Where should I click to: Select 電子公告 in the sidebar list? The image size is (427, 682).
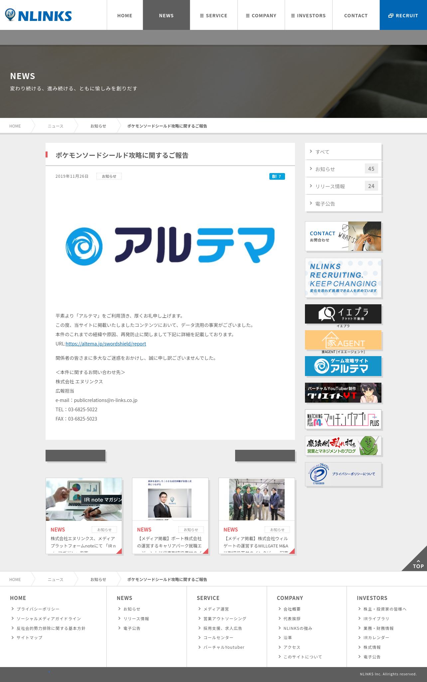343,203
